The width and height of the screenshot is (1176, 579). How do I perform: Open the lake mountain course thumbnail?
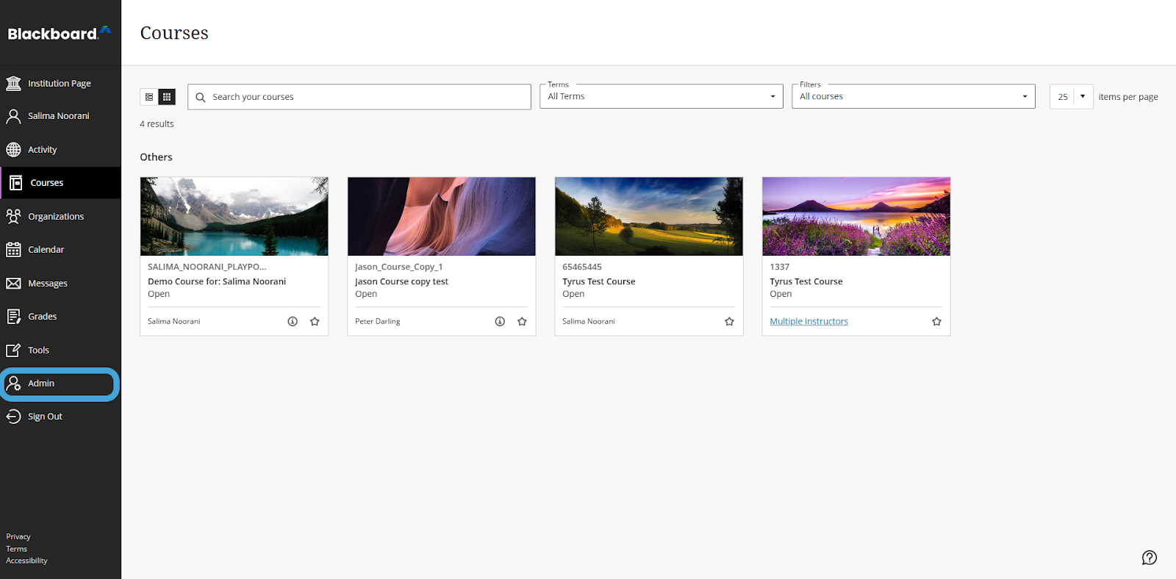(234, 216)
